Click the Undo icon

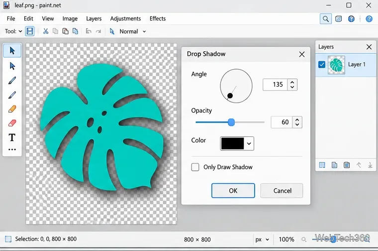[89, 31]
